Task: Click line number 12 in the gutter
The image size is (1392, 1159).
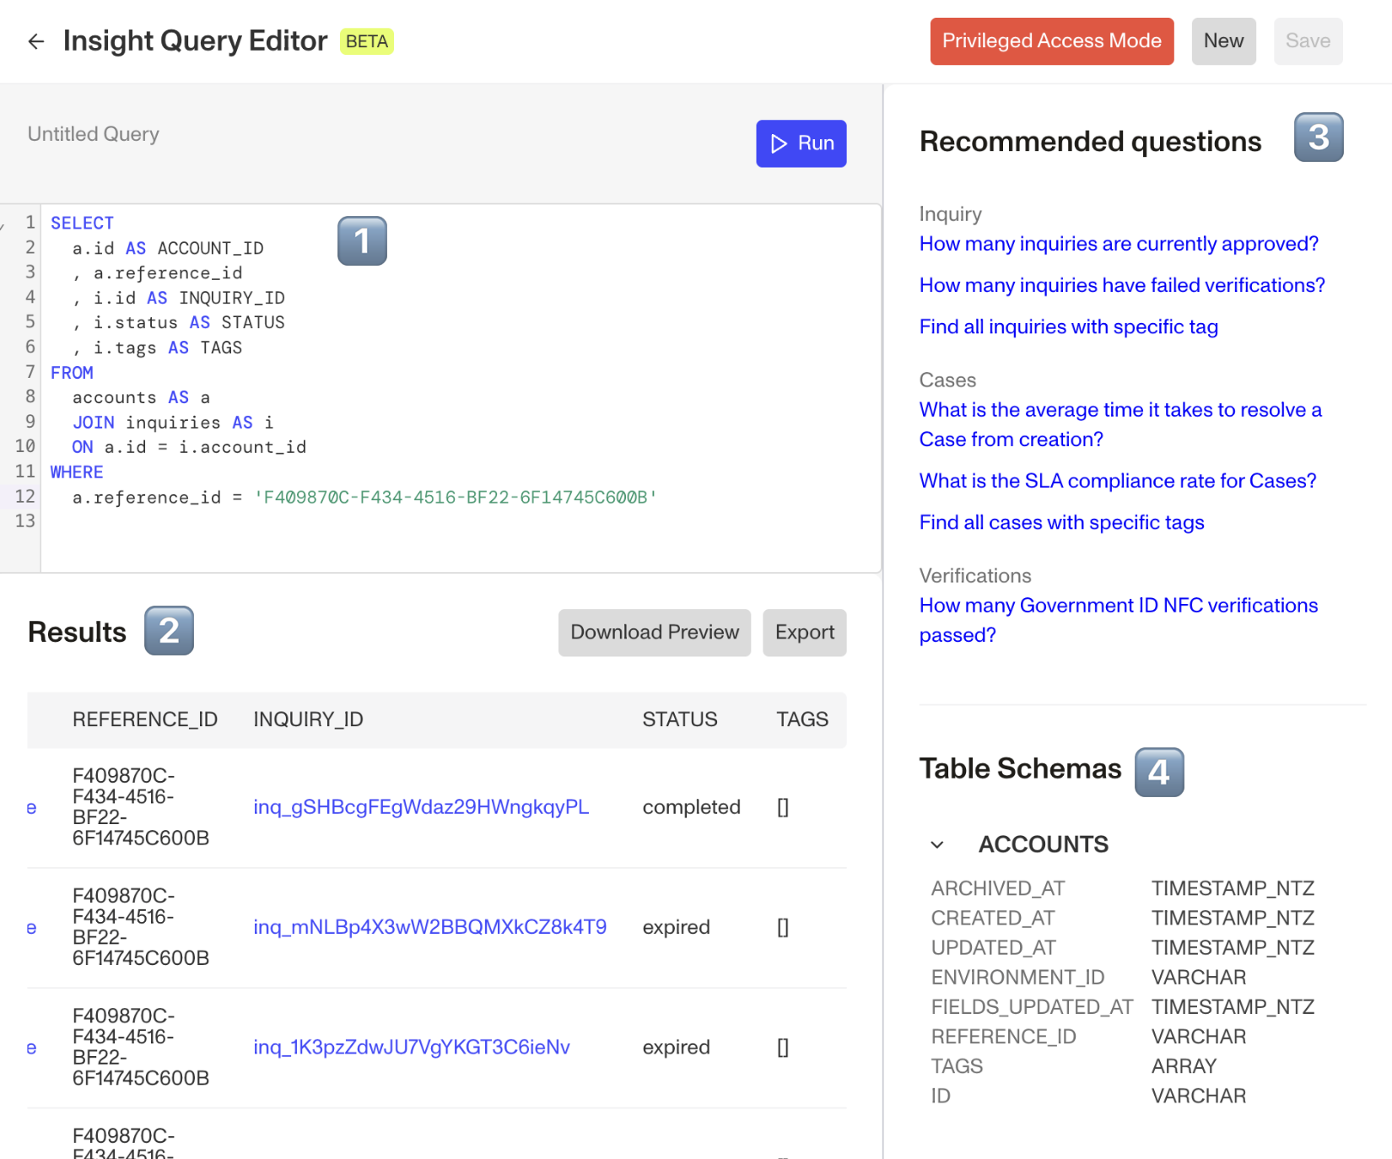Action: [25, 497]
